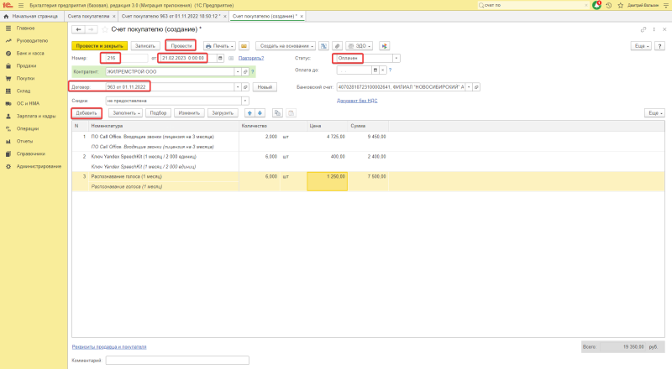Copy link to document icon at top right
The height and width of the screenshot is (369, 672).
[x=643, y=29]
